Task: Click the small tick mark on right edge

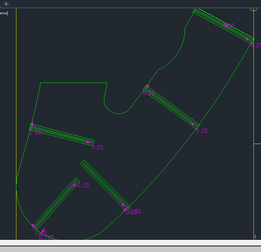Action: (x=257, y=143)
